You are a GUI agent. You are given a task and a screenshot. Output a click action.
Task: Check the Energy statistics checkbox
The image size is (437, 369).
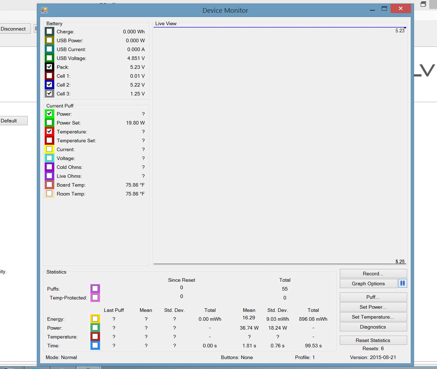[95, 319]
